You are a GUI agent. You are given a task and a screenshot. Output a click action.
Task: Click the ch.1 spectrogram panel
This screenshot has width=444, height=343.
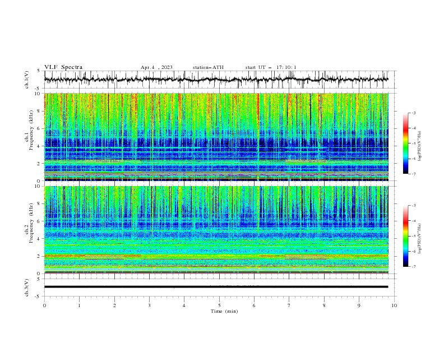[216, 137]
